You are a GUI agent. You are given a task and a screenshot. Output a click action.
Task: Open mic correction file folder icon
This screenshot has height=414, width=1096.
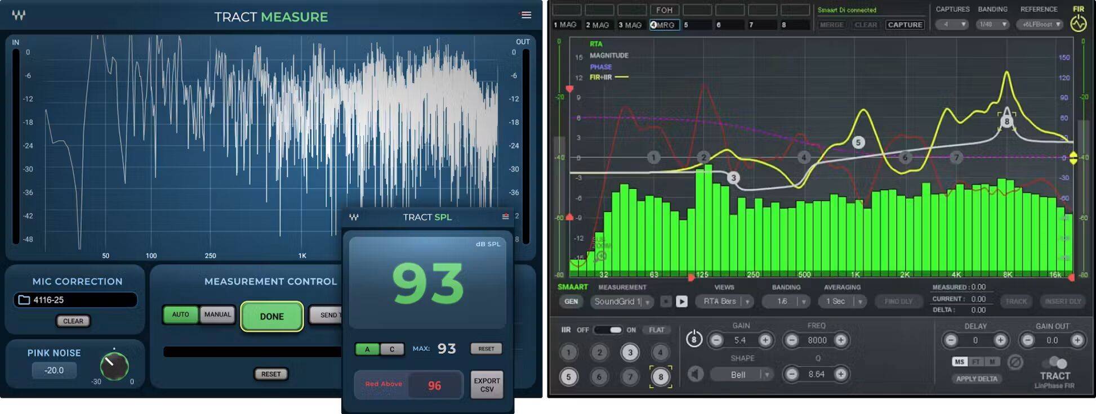point(24,300)
